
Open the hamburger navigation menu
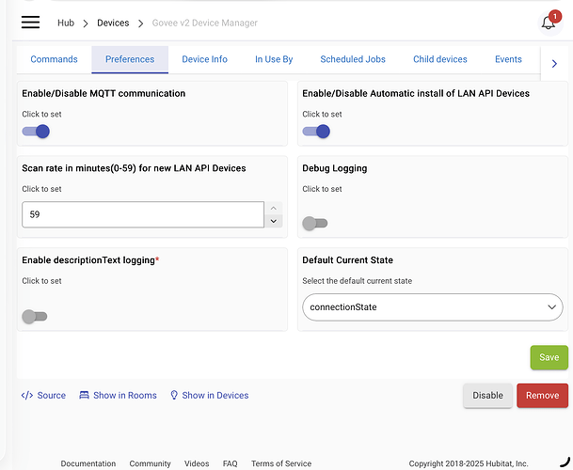(x=30, y=22)
